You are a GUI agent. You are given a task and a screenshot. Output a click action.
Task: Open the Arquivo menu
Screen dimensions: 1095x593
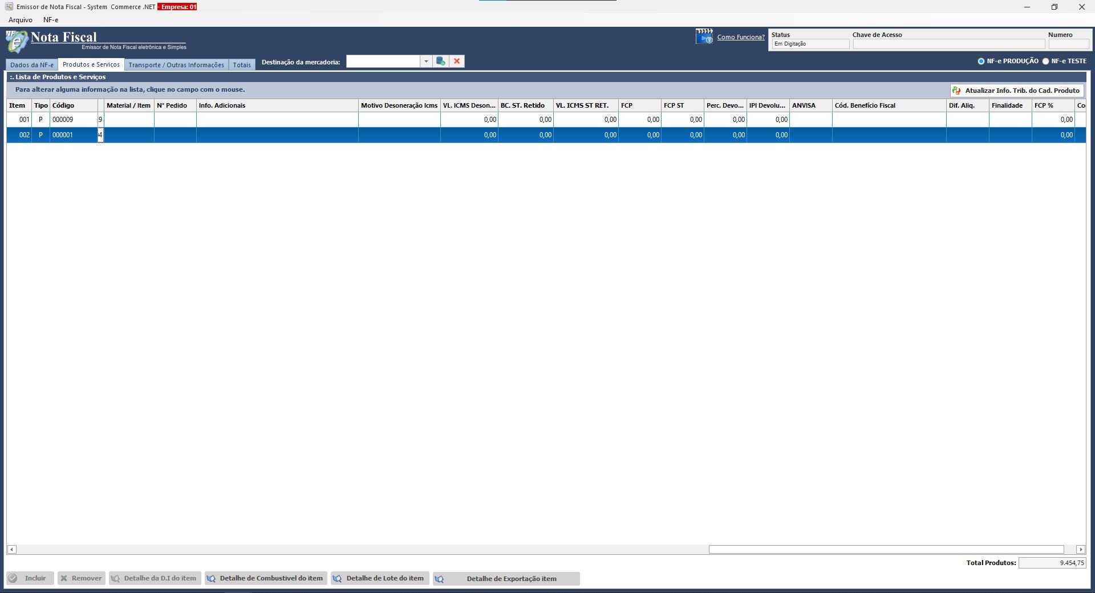click(21, 20)
